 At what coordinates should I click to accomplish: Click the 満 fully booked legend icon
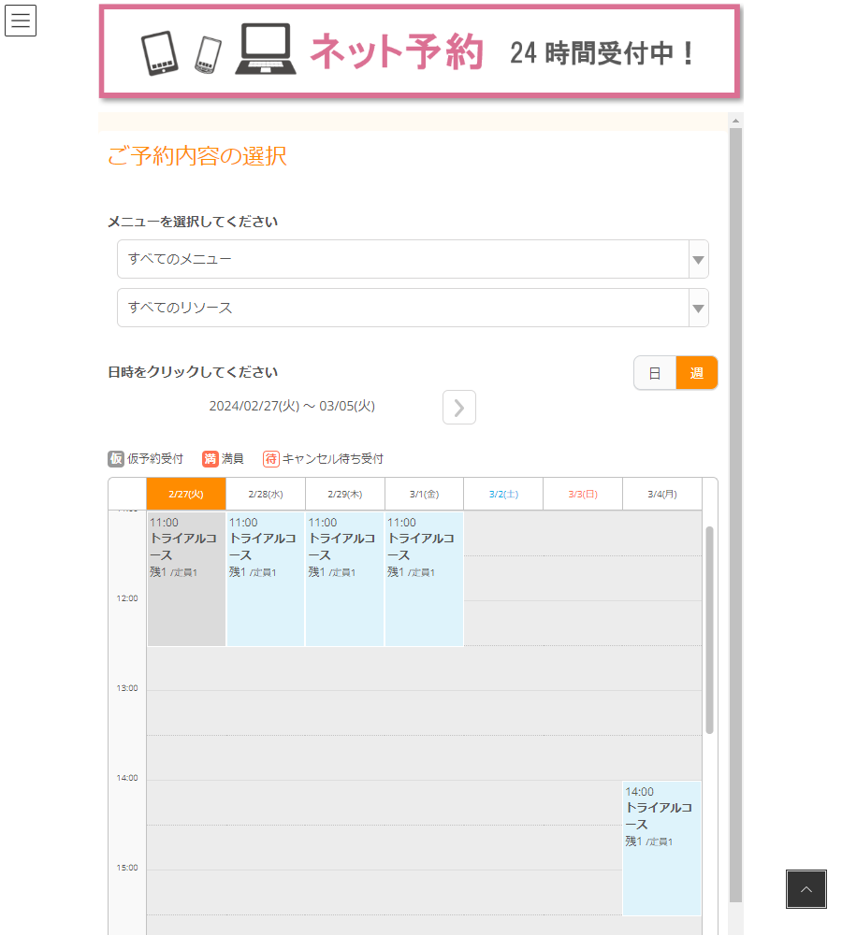coord(210,459)
